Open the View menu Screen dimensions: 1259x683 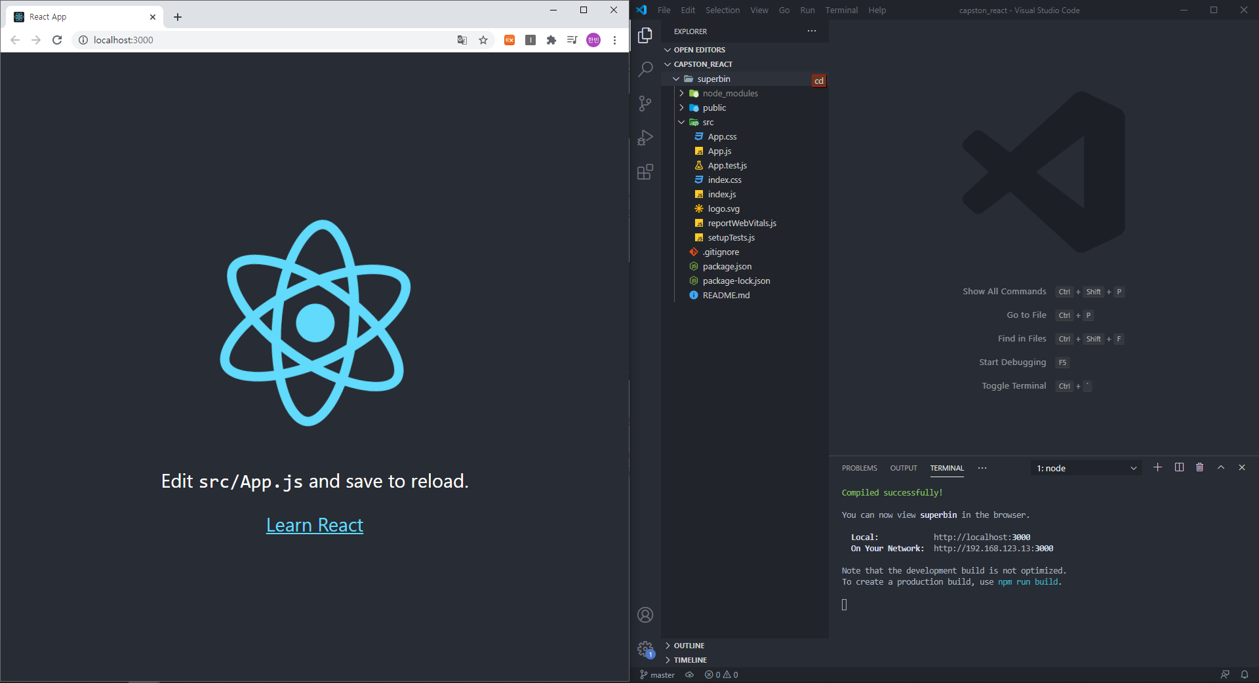pyautogui.click(x=759, y=10)
